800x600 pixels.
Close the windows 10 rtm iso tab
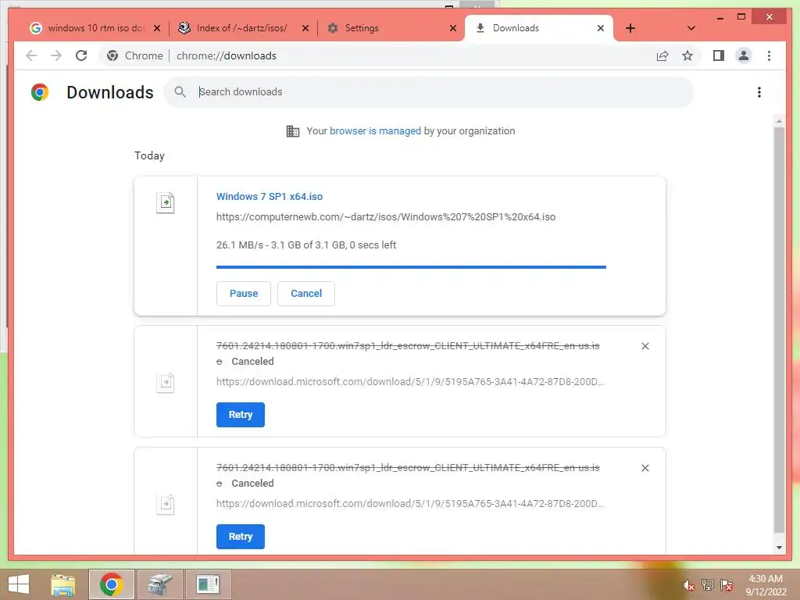click(157, 28)
